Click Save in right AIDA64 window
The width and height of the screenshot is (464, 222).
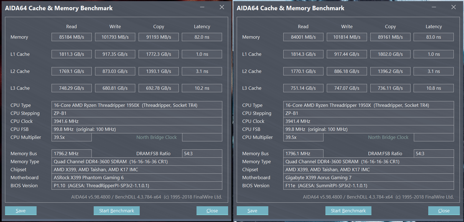click(x=253, y=211)
